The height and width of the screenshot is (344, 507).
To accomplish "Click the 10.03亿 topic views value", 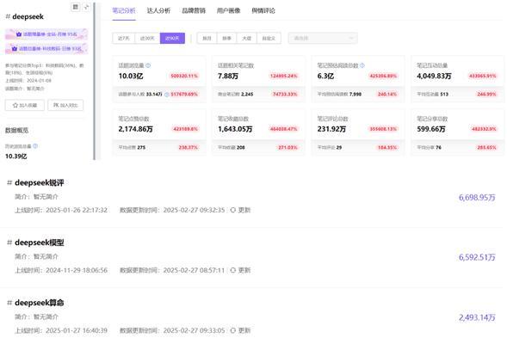I will (x=131, y=76).
